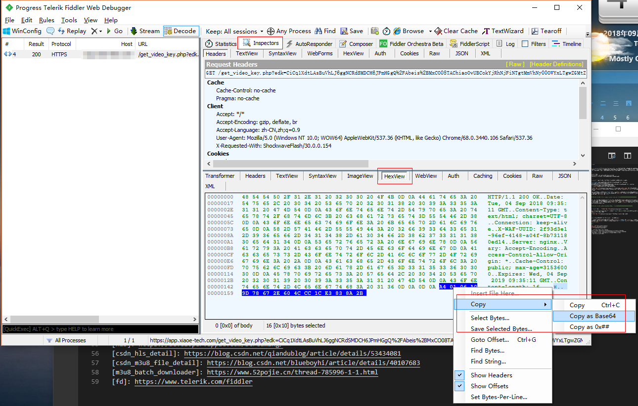Open the Fiddler Orchestra Beta tab
Viewport: 638px width, 406px height.
coord(411,43)
